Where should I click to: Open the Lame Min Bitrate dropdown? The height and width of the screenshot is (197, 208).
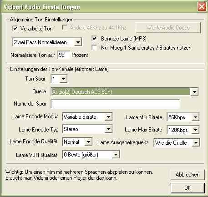[x=183, y=117]
